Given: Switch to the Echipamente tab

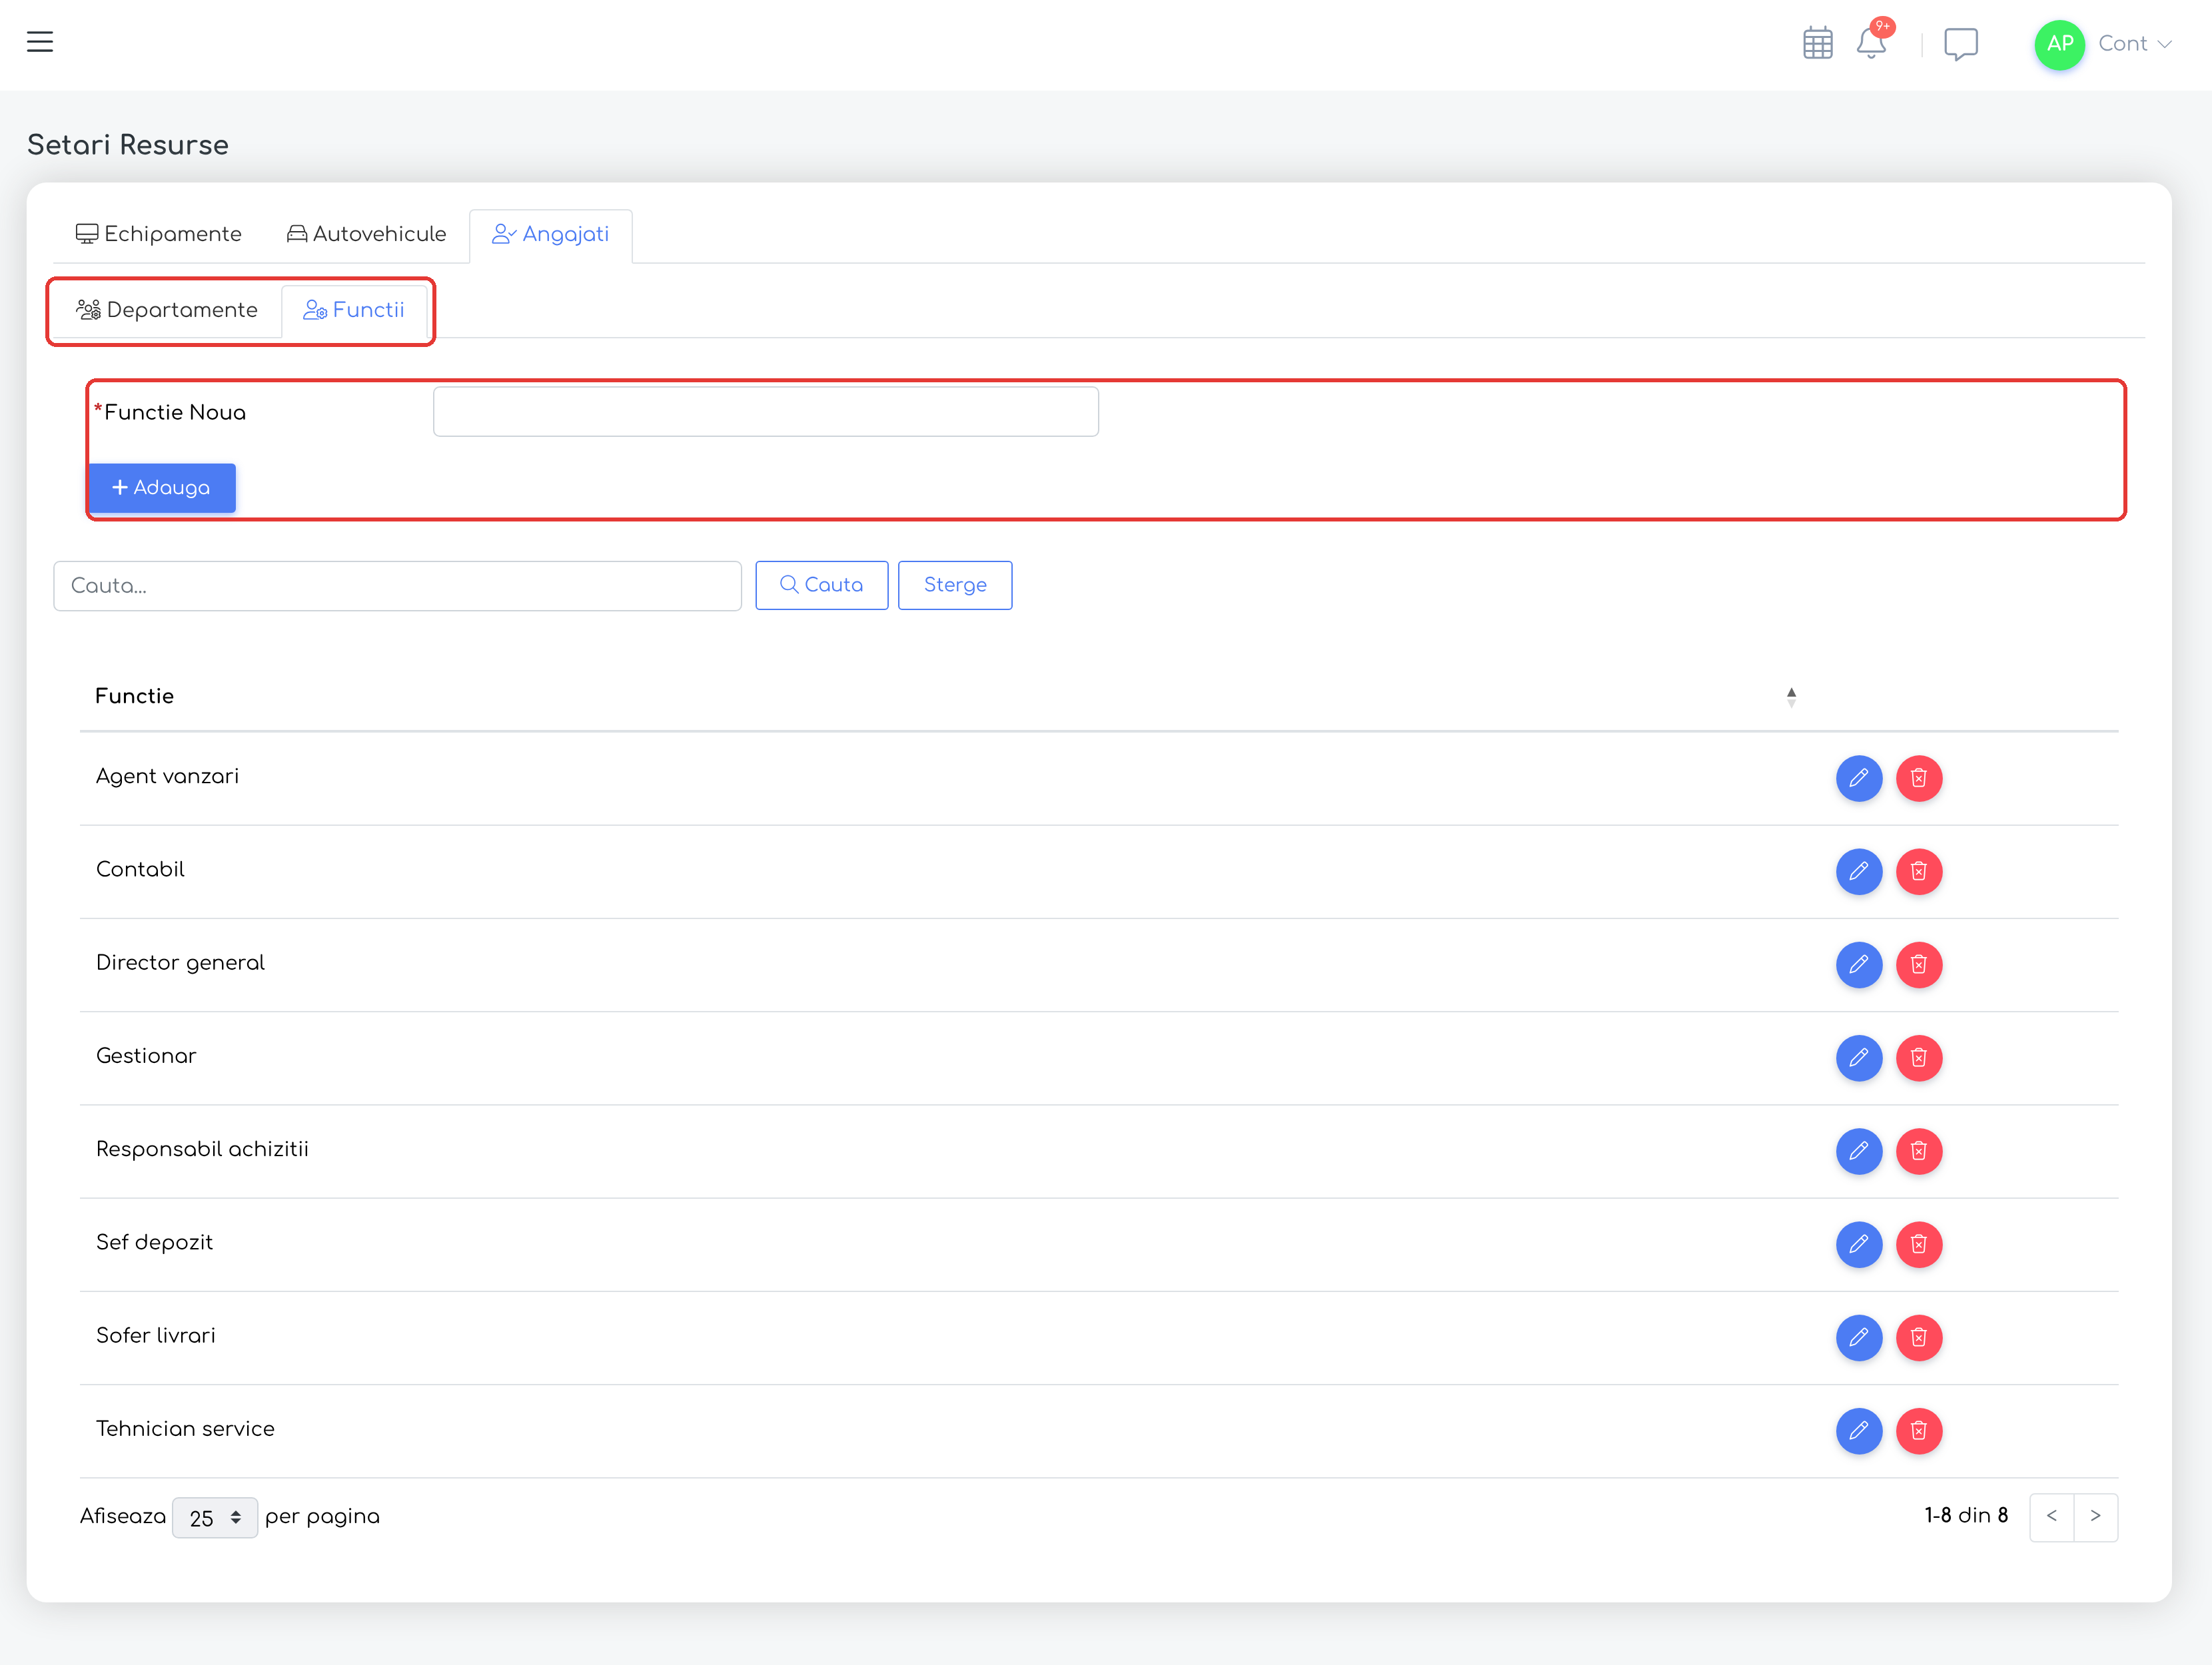Looking at the screenshot, I should tap(159, 234).
